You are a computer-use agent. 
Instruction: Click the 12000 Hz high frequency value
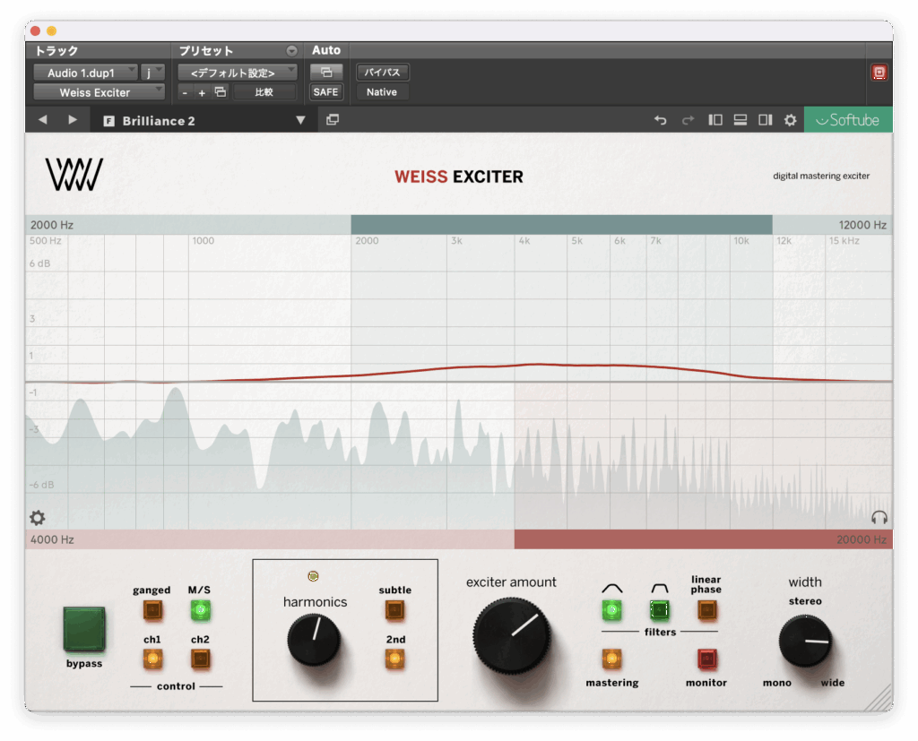pos(862,225)
